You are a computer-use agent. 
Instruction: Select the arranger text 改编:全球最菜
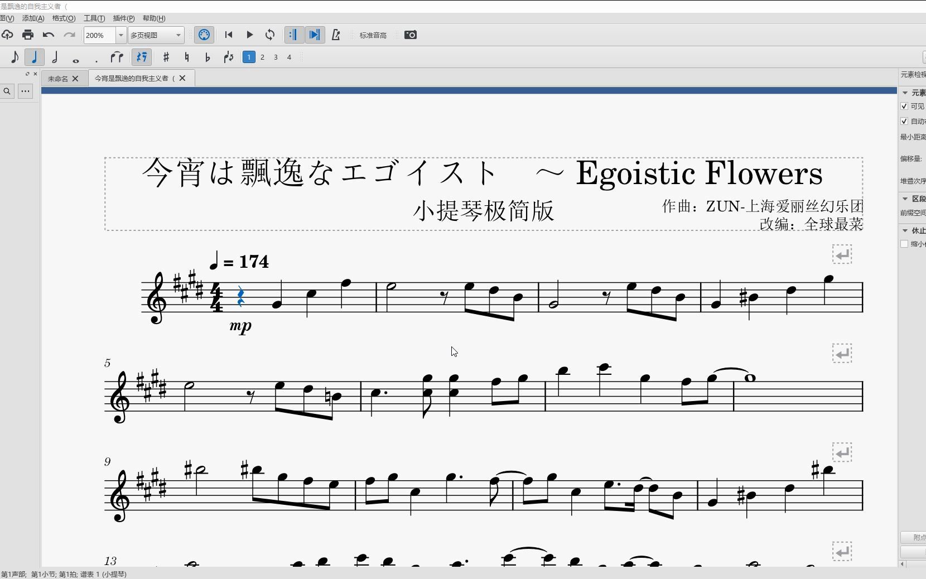pos(811,224)
